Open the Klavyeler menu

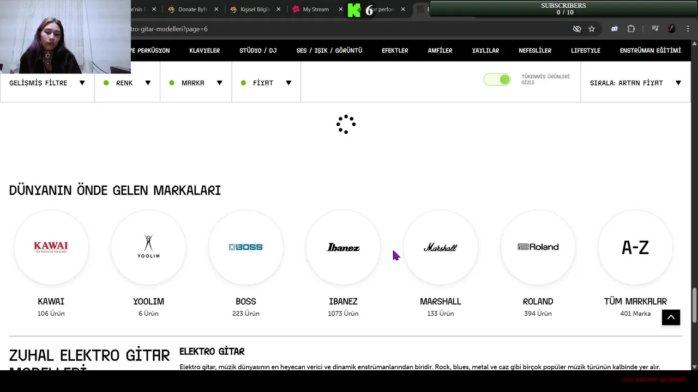pos(204,51)
